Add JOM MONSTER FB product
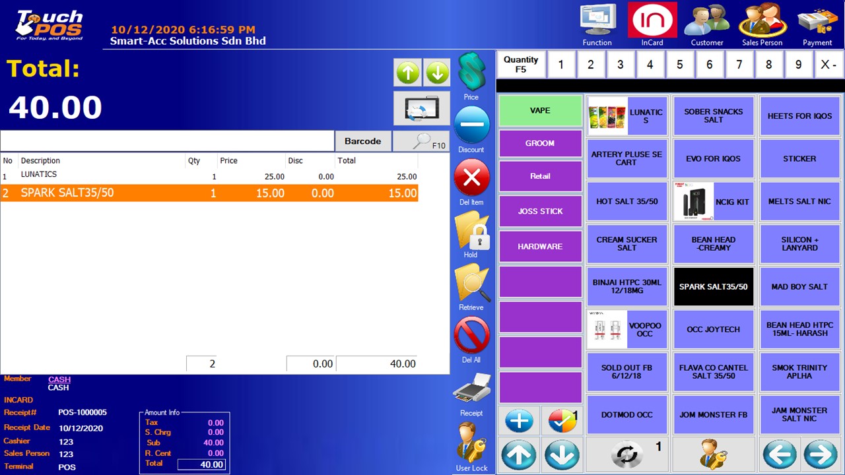 click(x=714, y=414)
